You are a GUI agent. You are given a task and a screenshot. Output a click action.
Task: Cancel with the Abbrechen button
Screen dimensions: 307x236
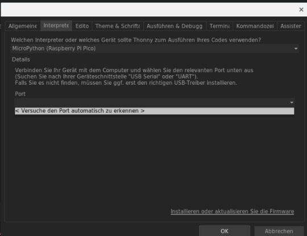[x=279, y=231]
